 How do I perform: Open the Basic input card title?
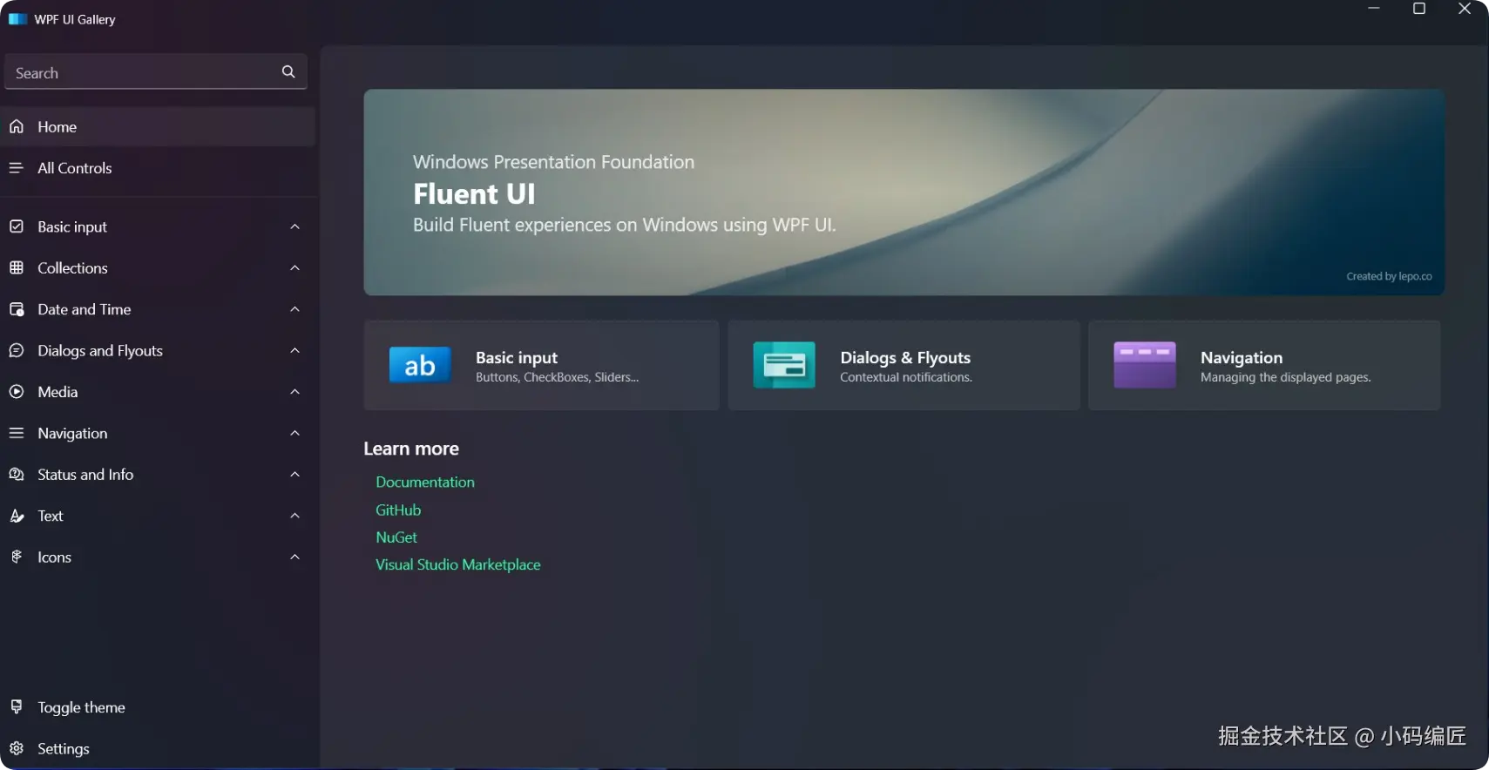[x=517, y=357]
